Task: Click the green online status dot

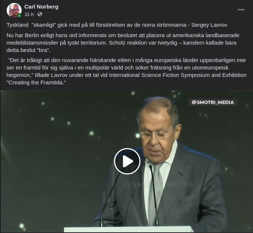Action: [x=19, y=16]
